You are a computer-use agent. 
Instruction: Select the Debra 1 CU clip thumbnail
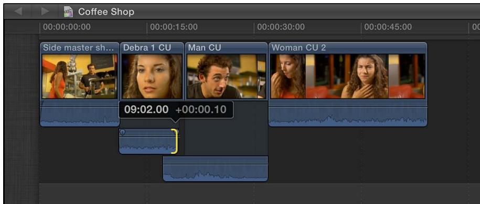[x=152, y=76]
